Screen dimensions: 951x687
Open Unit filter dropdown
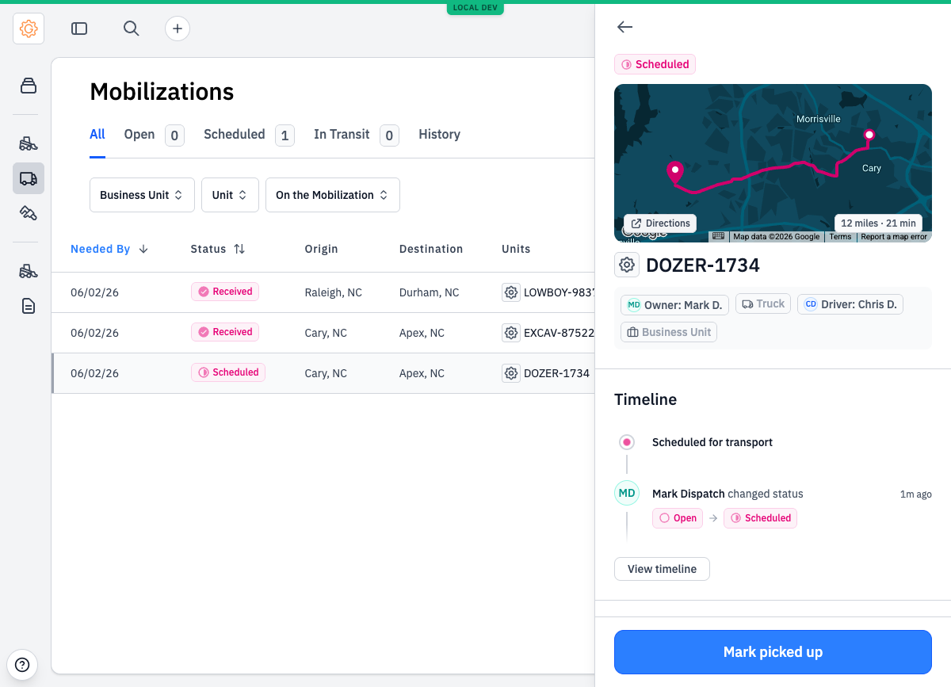click(230, 195)
